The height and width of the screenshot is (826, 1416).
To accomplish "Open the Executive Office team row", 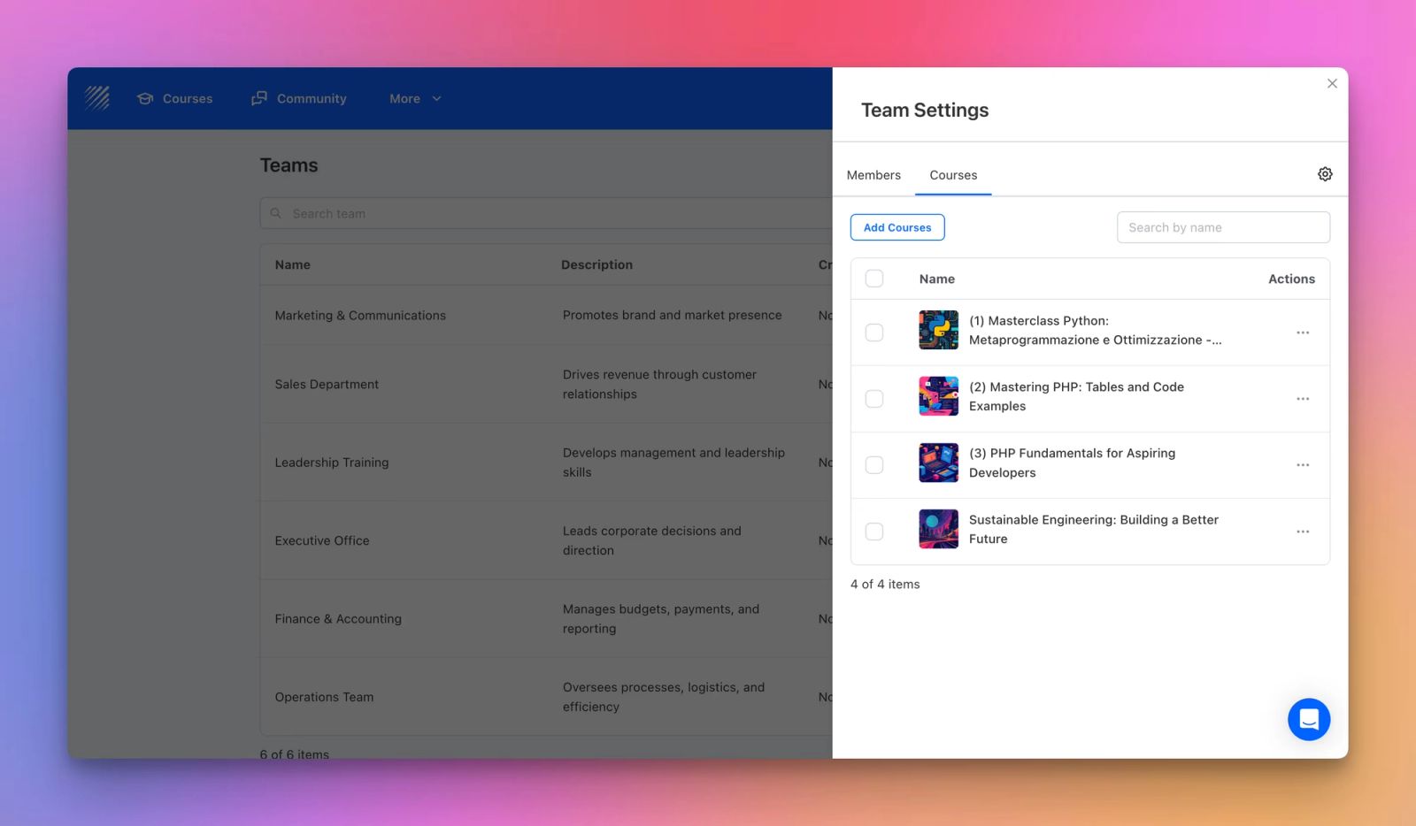I will pos(546,540).
